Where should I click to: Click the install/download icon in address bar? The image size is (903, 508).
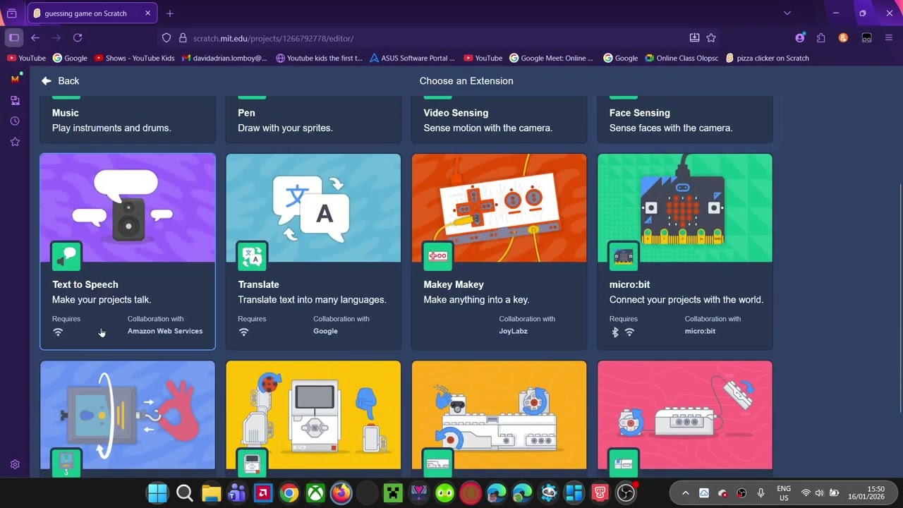point(694,38)
